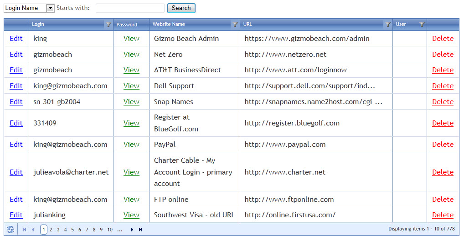Viewport: 464px width, 240px height.
Task: Go to page 4
Action: click(x=65, y=230)
